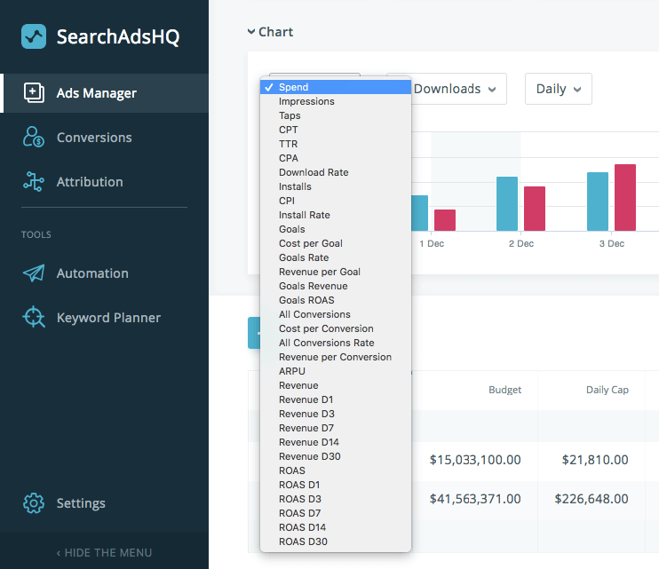Click Hide the Menu link
Screen dimensions: 659x569
(x=104, y=553)
